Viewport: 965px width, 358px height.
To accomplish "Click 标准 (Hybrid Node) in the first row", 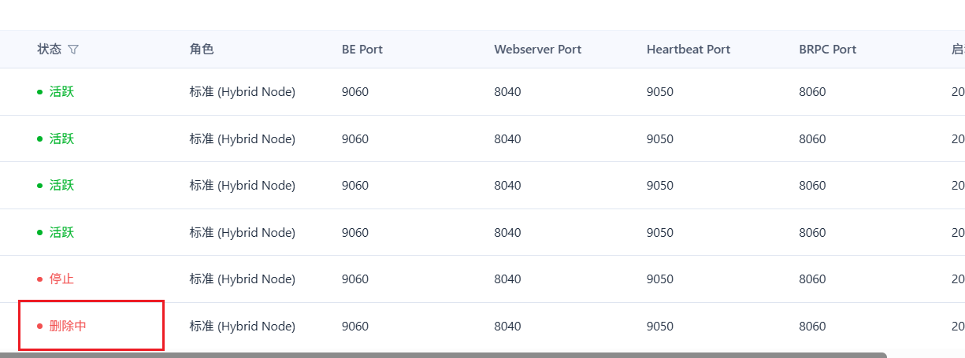I will (x=243, y=92).
